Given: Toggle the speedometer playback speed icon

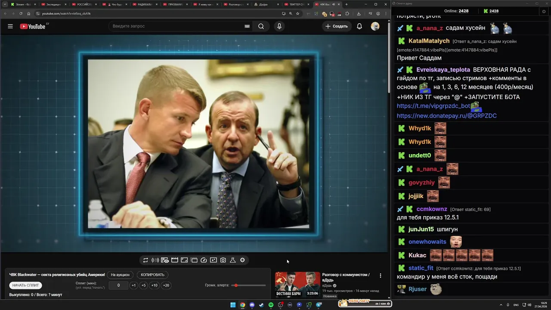Looking at the screenshot, I should (x=204, y=260).
